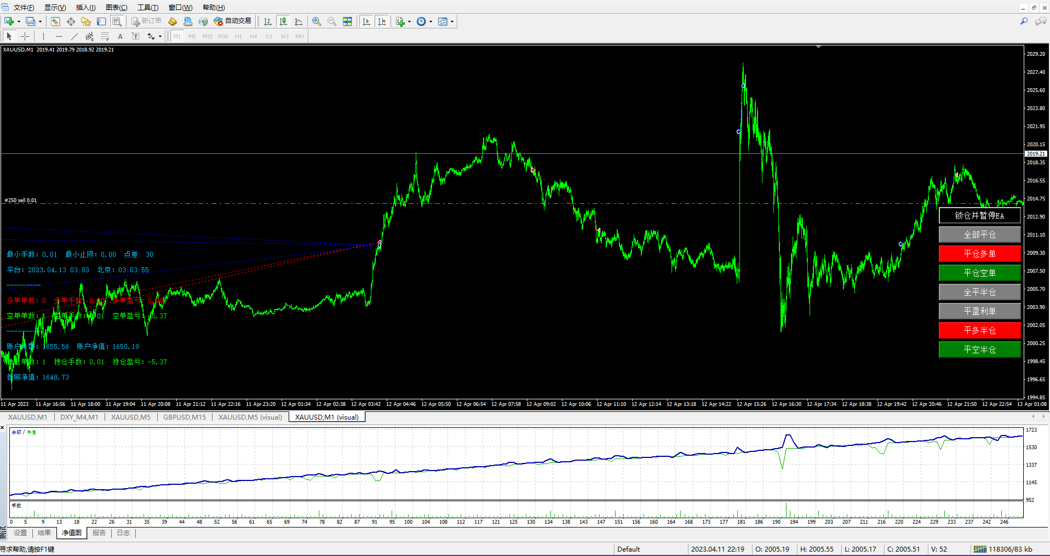This screenshot has width=1050, height=556.
Task: Select the arrows objects tool
Action: coord(151,36)
